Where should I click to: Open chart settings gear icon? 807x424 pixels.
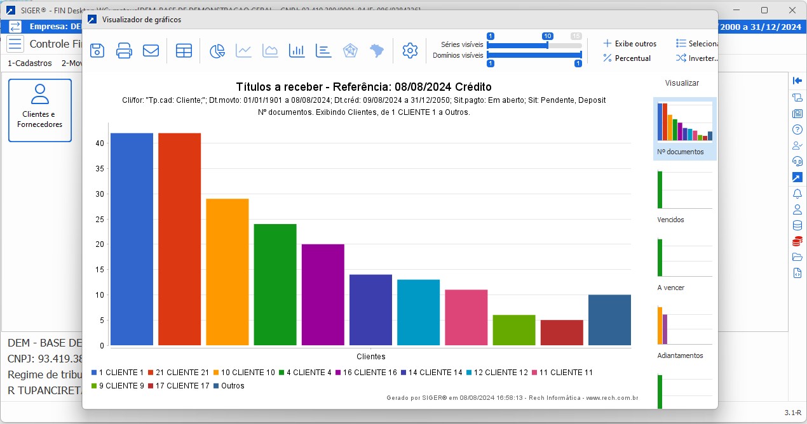410,51
